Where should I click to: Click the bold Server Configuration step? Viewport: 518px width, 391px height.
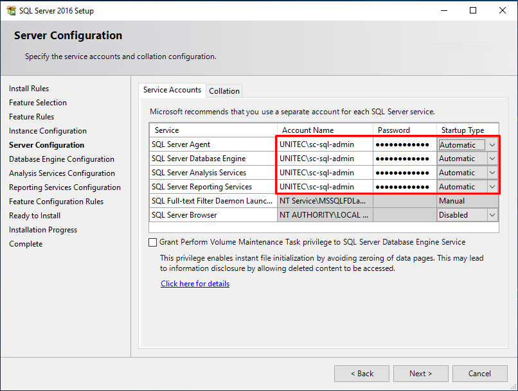pyautogui.click(x=46, y=145)
